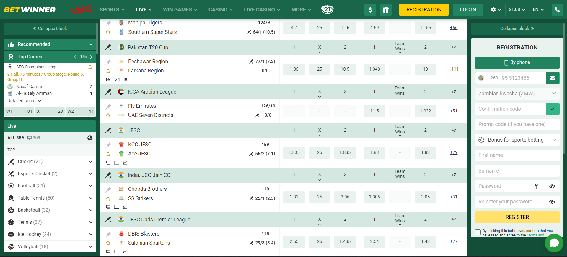The image size is (567, 257).
Task: Open +111 more markets for Peshawar match
Action: click(x=454, y=69)
